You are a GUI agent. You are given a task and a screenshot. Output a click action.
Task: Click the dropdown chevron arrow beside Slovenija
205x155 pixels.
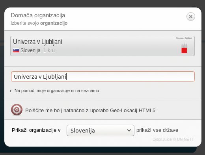coord(129,130)
